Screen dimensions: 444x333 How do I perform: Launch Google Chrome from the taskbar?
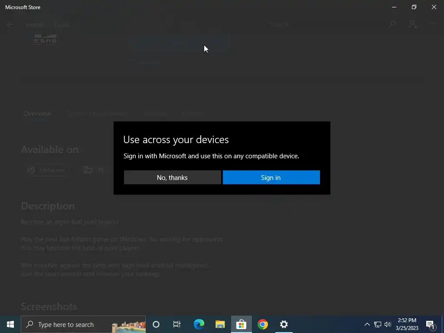262,324
